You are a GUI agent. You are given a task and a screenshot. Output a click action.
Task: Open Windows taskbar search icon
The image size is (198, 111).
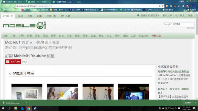pyautogui.click(x=9, y=108)
